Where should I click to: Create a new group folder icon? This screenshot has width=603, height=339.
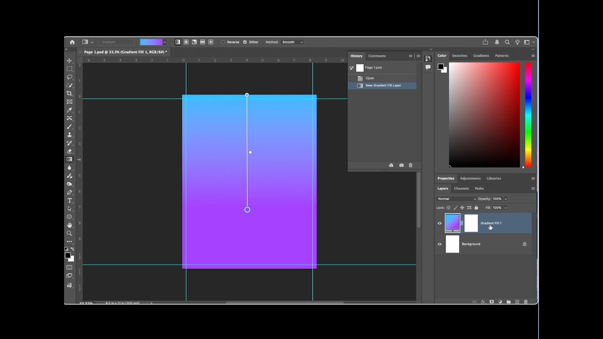tap(508, 302)
